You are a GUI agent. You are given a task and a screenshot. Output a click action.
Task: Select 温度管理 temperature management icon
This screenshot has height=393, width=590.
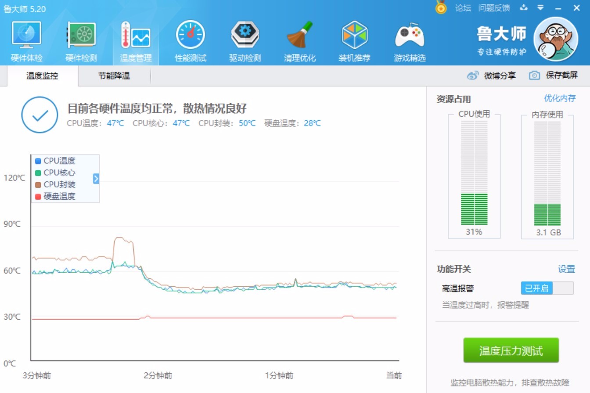[x=136, y=35]
